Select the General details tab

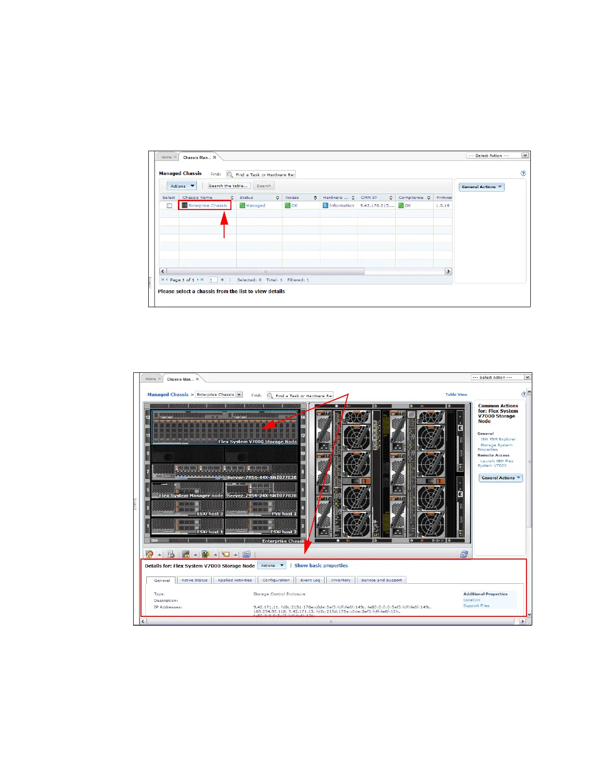pyautogui.click(x=162, y=580)
